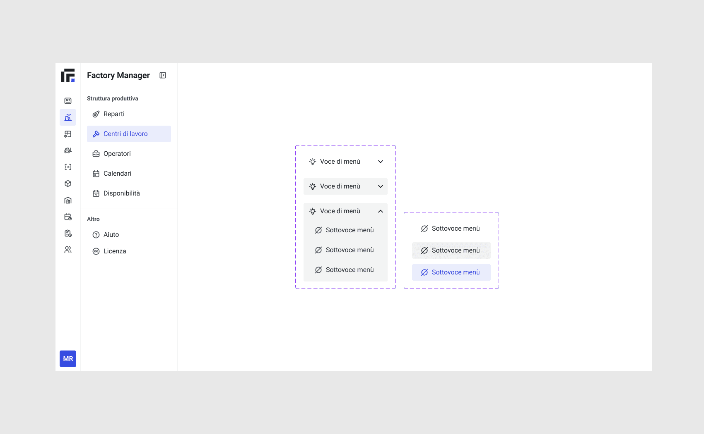
Task: Open the warehouse rail icon
Action: coord(68,200)
